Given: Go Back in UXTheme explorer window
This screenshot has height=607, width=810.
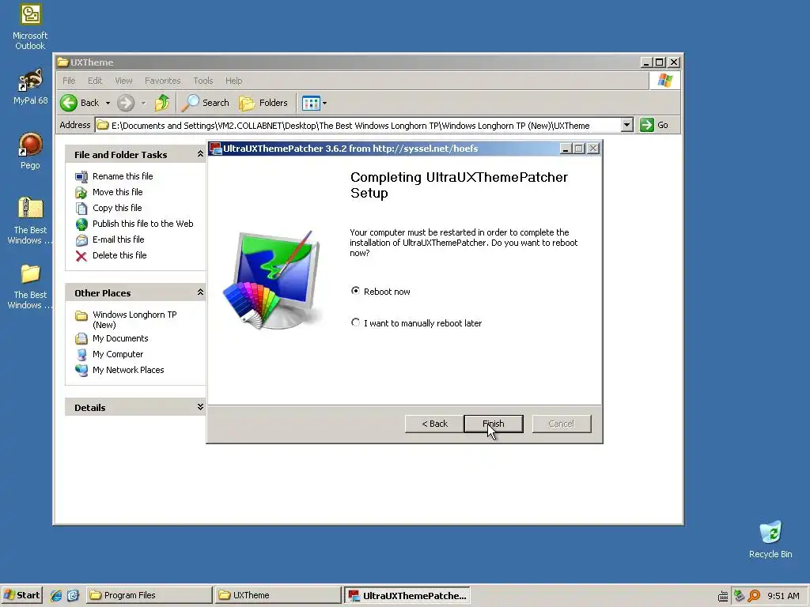Looking at the screenshot, I should (80, 103).
